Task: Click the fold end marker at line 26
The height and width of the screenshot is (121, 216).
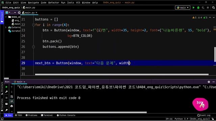Action: [33, 47]
